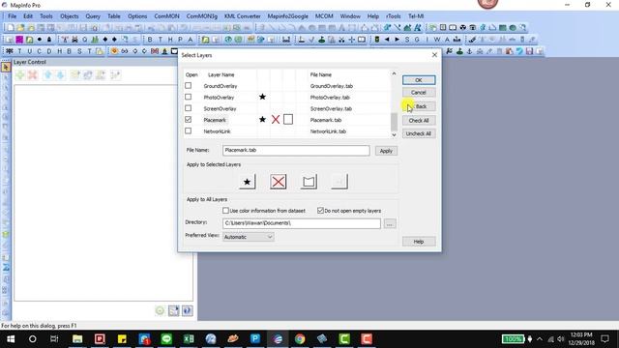Click the Help button in the dialog
Viewport: 619px width, 348px height.
pyautogui.click(x=419, y=242)
